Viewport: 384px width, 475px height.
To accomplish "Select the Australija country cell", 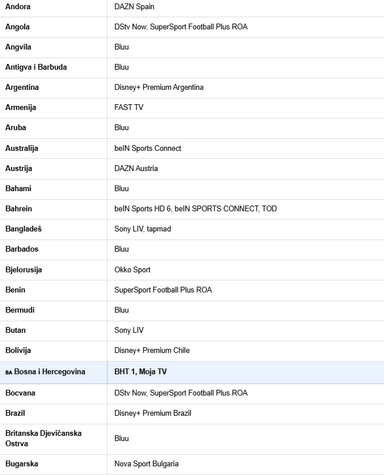I will (x=53, y=149).
